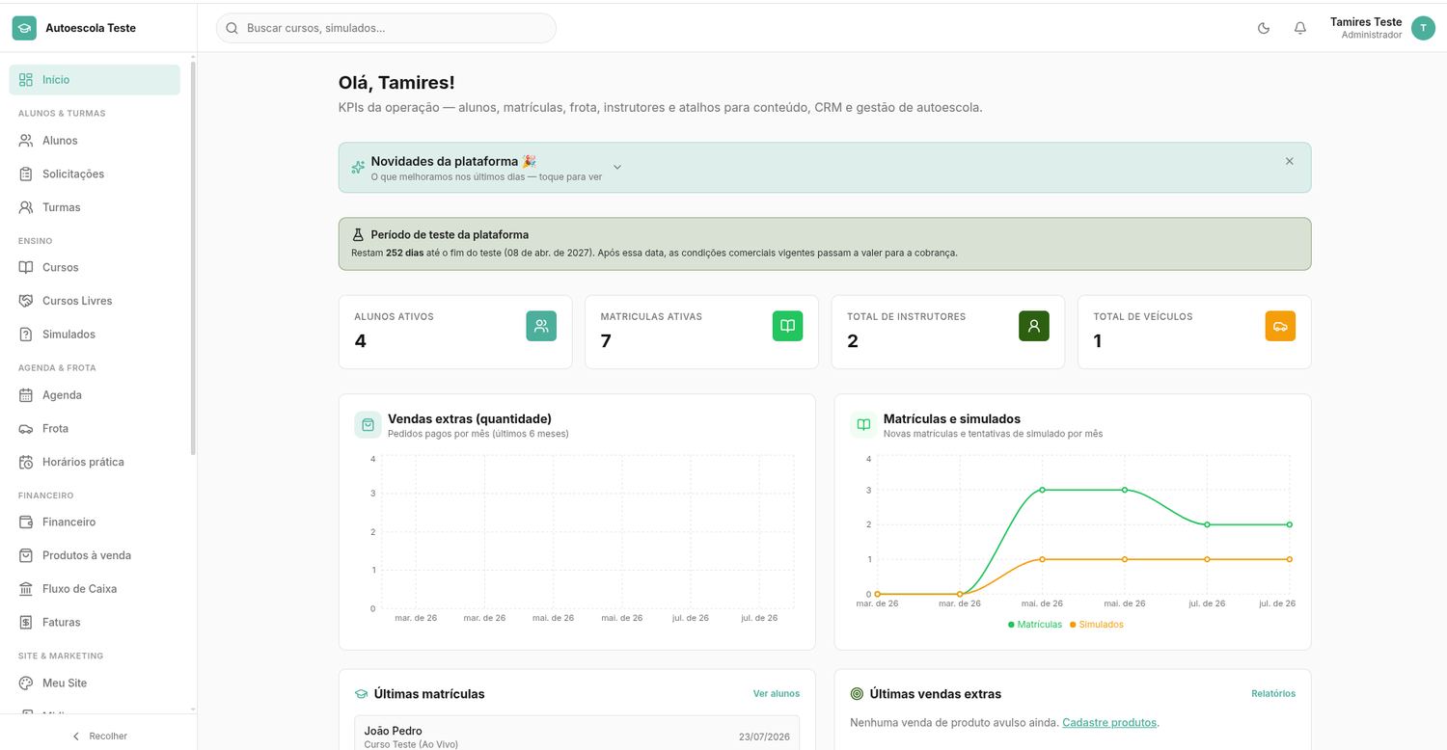The image size is (1447, 750).
Task: Click the Autoescola Teste logo icon
Action: 24,28
